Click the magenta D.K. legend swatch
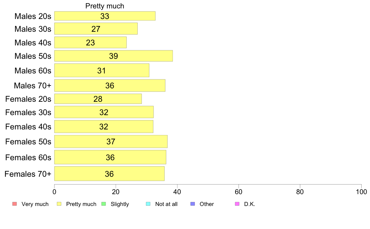 click(x=237, y=204)
